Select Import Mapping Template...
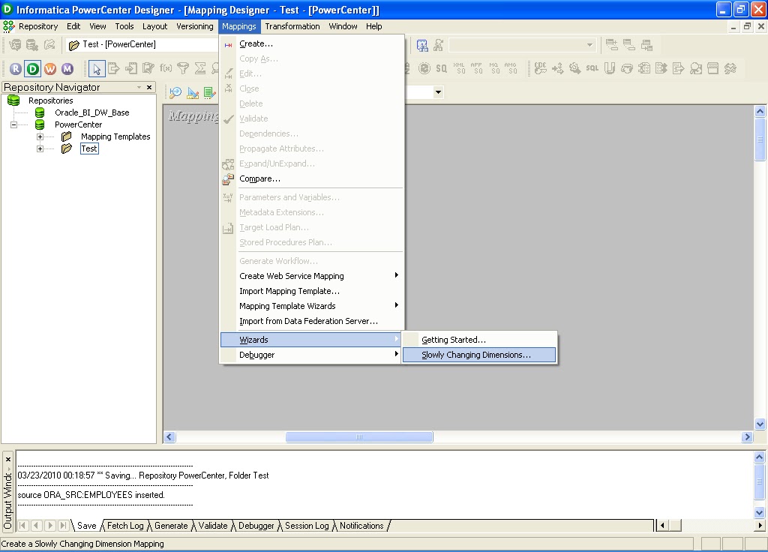 point(312,292)
